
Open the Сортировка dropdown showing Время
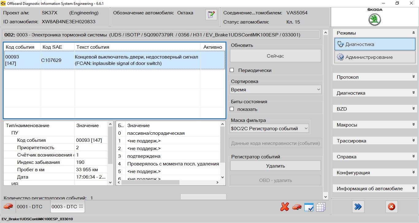point(275,90)
